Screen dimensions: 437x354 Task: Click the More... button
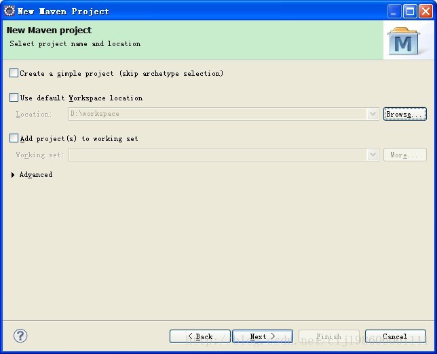coord(405,155)
